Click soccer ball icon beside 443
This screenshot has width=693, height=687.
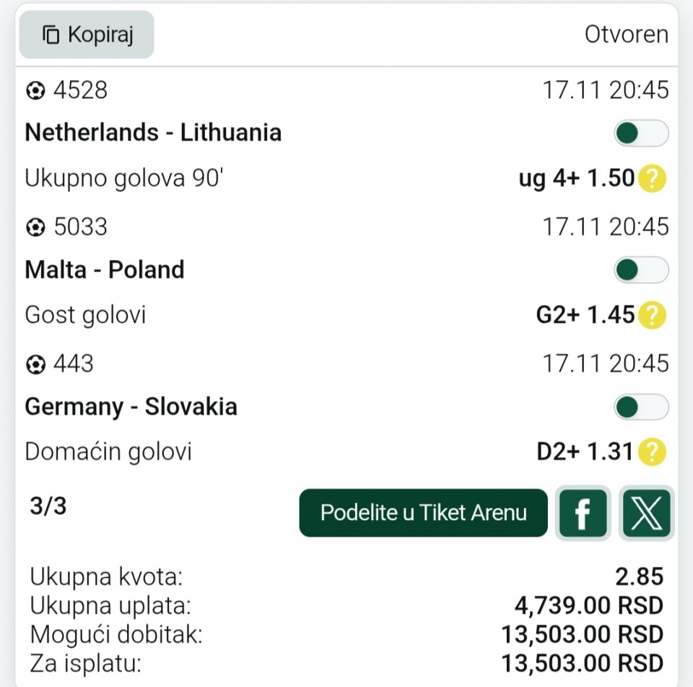click(x=35, y=365)
